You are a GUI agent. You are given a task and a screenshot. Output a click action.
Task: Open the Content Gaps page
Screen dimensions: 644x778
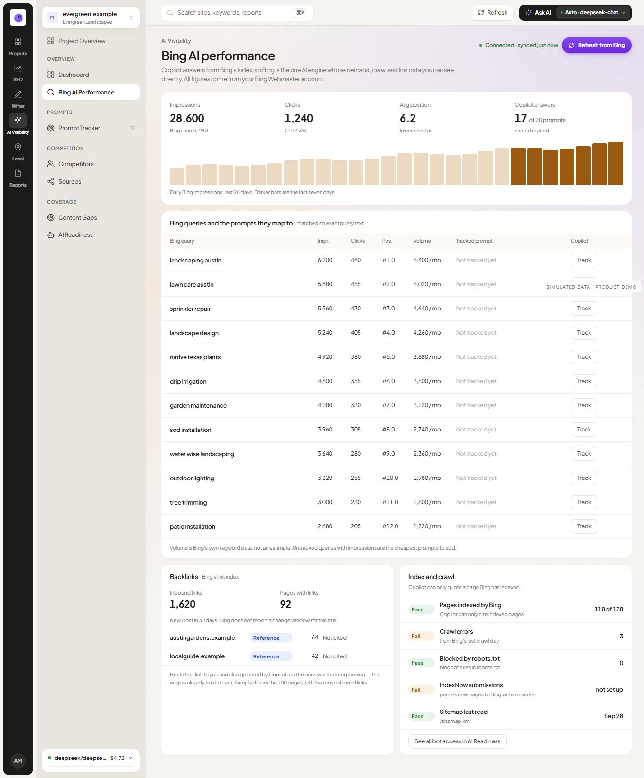coord(91,218)
